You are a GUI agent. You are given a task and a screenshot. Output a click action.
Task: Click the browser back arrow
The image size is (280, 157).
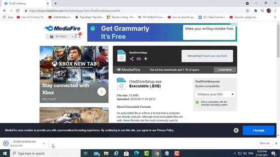[4, 10]
